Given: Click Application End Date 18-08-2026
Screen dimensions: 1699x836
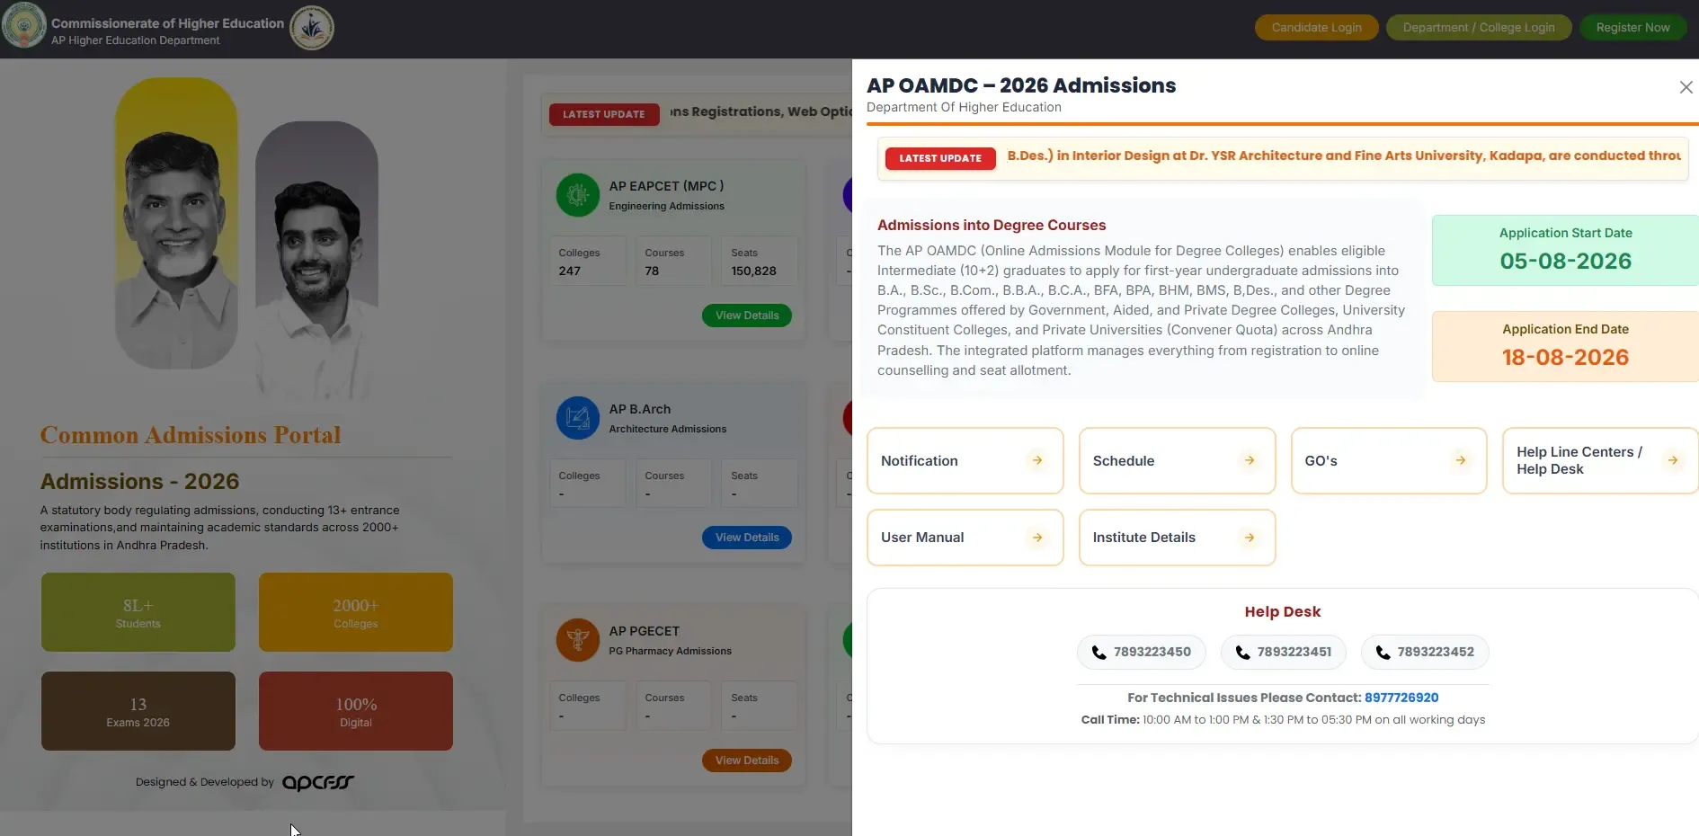Looking at the screenshot, I should [x=1565, y=346].
